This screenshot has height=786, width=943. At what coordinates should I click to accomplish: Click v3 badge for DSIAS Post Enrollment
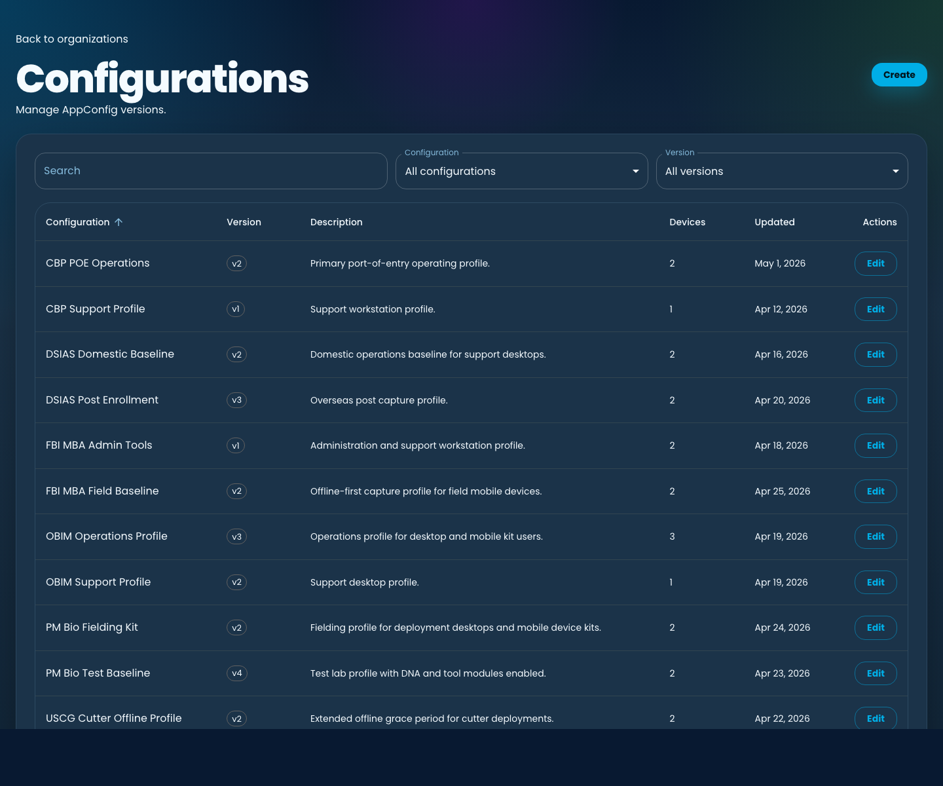236,400
